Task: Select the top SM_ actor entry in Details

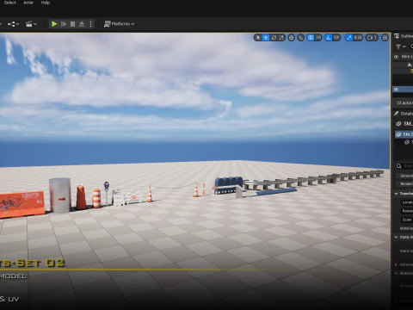Action: 404,124
